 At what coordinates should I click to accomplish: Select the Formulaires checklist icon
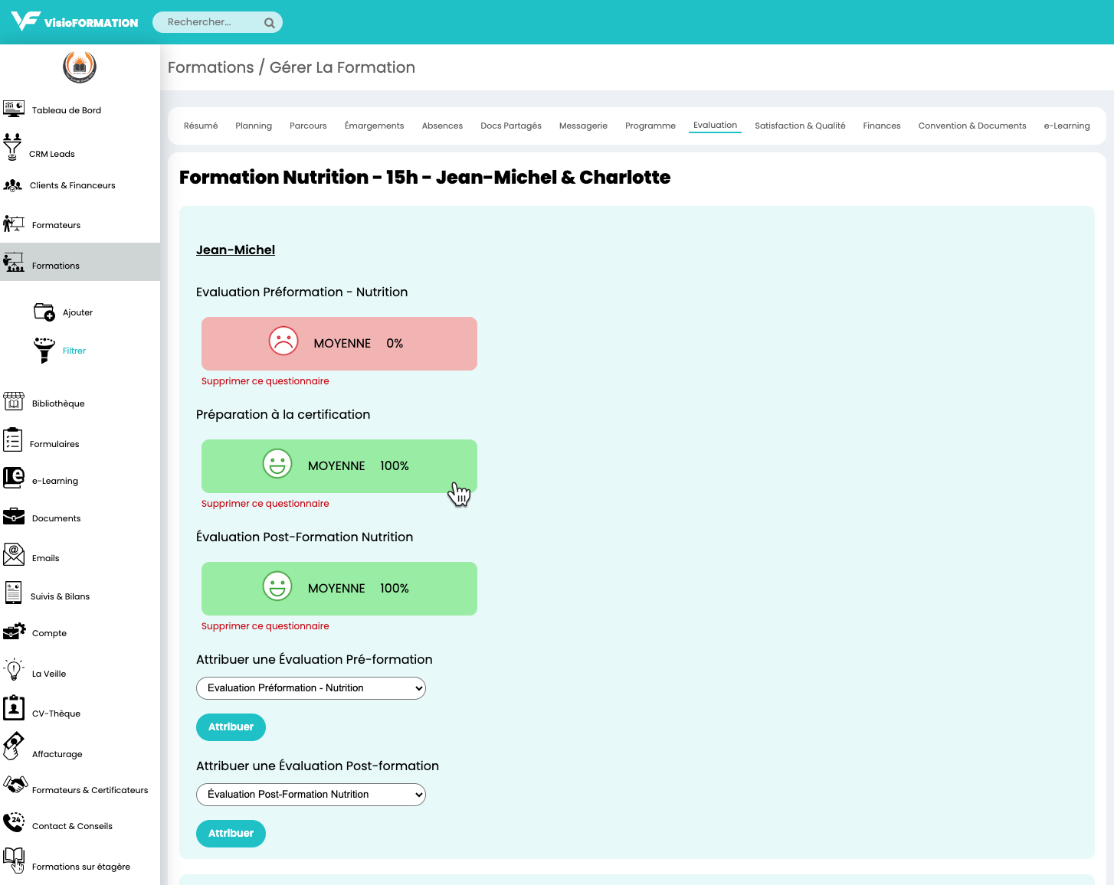coord(13,440)
